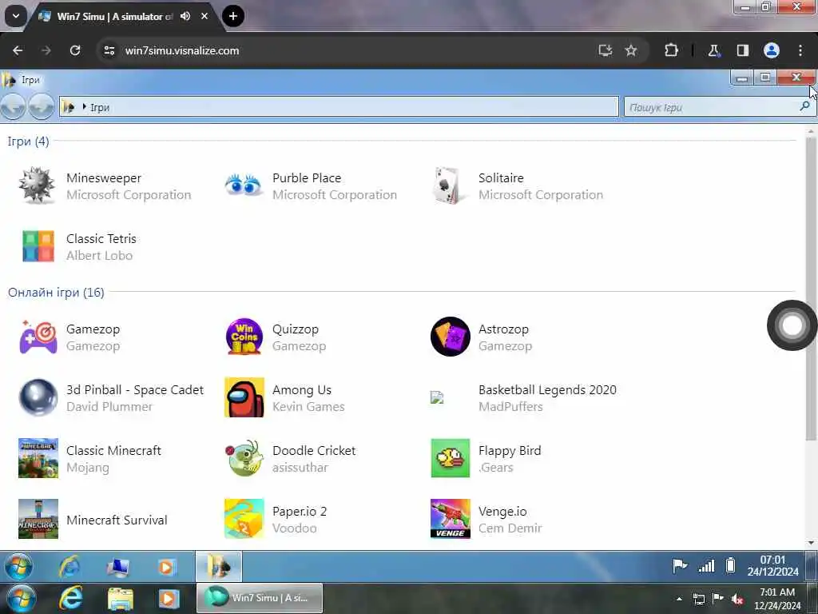Go forward in Chrome

pos(46,50)
